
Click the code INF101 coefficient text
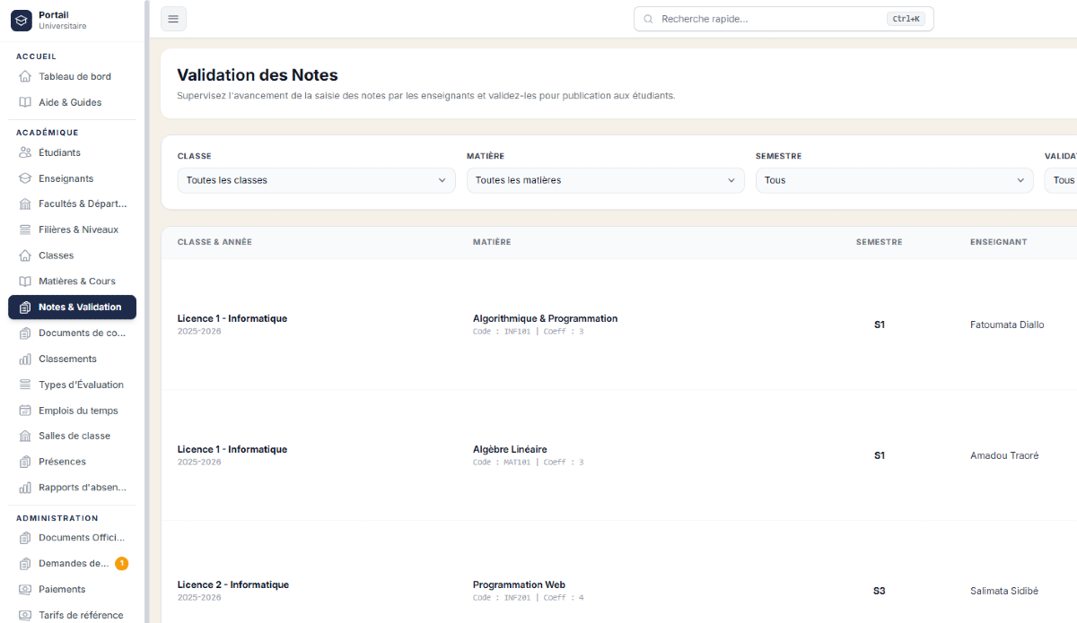point(529,332)
